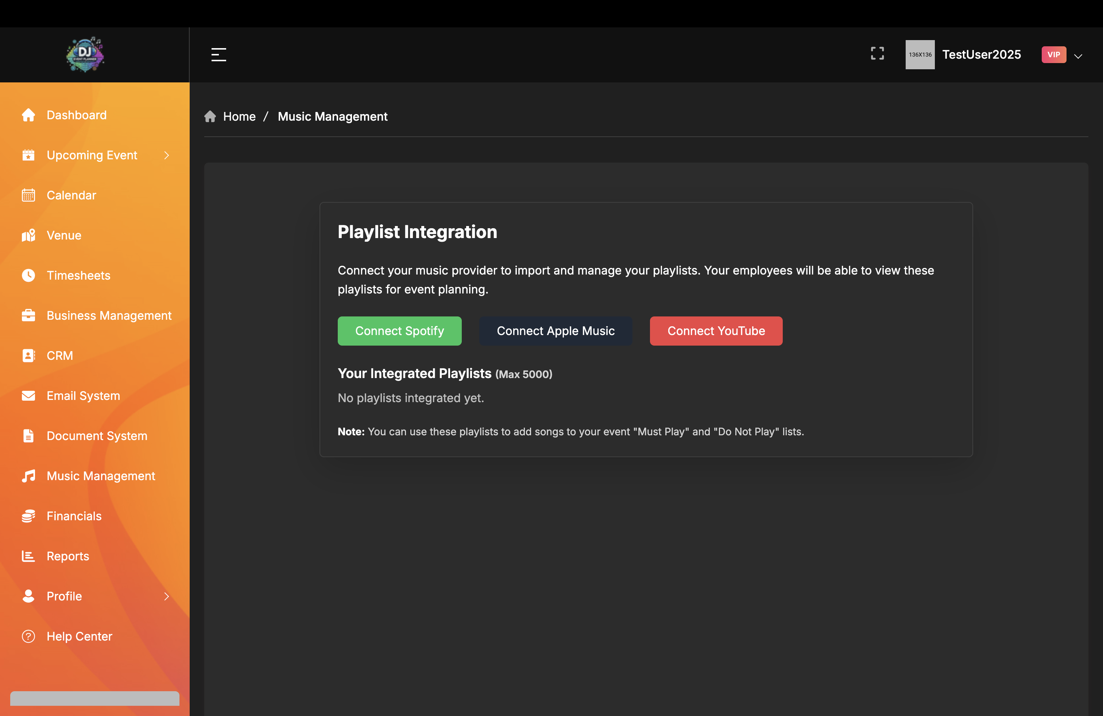The width and height of the screenshot is (1103, 716).
Task: Open Reports from sidebar
Action: pos(68,556)
